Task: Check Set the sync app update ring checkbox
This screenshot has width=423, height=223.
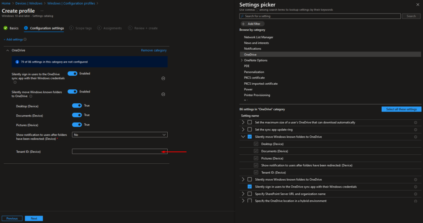Action: (x=250, y=130)
